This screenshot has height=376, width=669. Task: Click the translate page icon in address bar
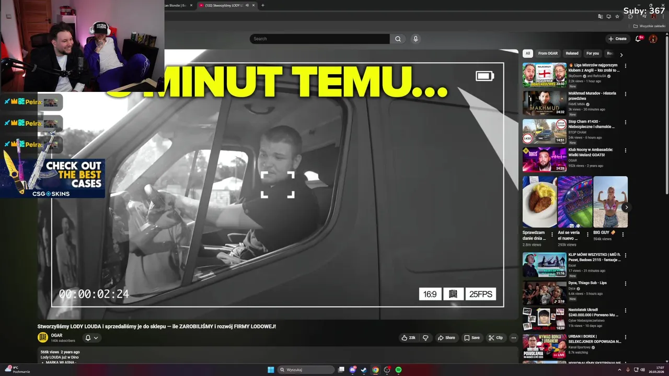pos(601,16)
